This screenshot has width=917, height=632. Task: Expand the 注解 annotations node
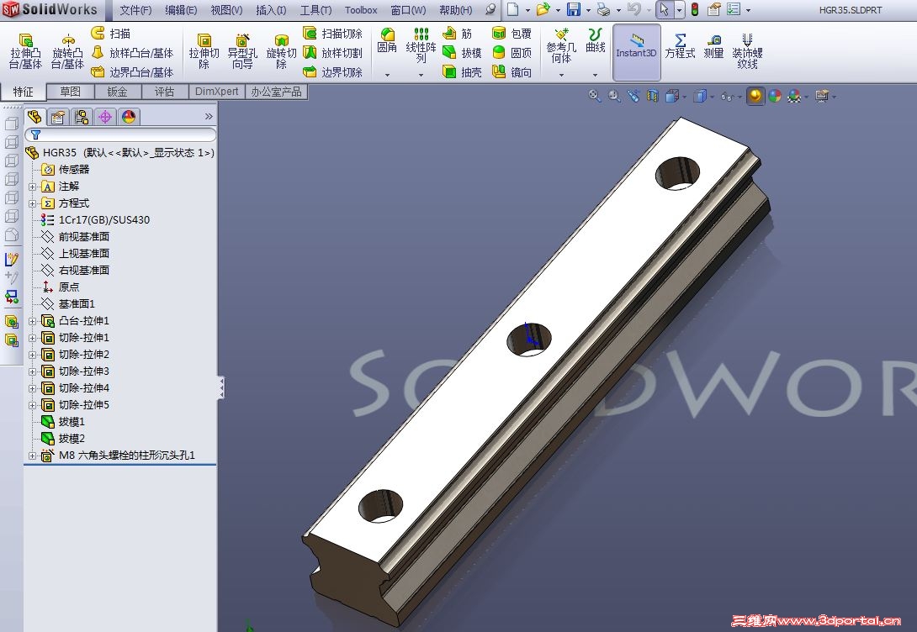pos(33,187)
